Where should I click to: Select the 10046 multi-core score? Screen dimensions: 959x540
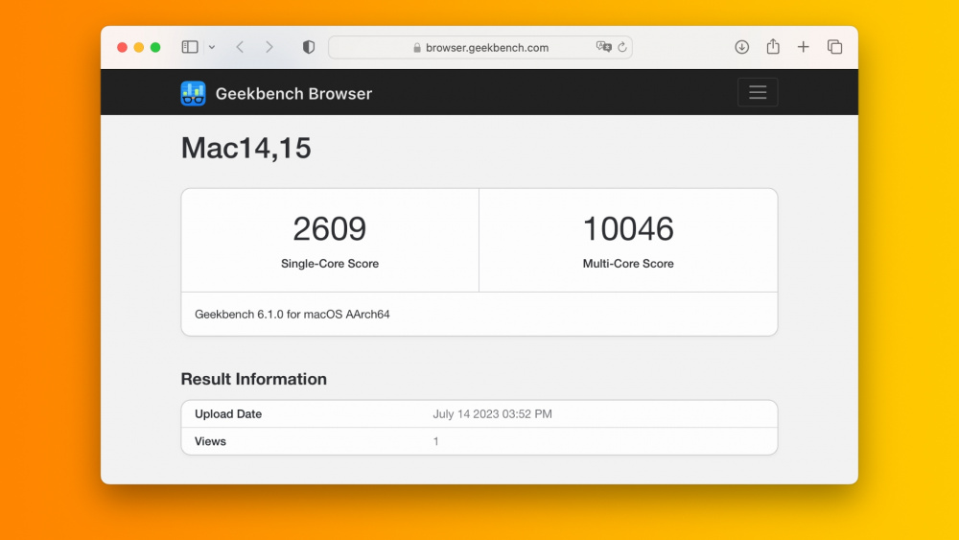point(628,228)
